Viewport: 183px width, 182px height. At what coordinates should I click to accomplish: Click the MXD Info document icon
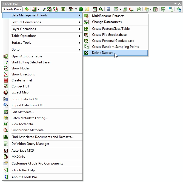click(6, 157)
